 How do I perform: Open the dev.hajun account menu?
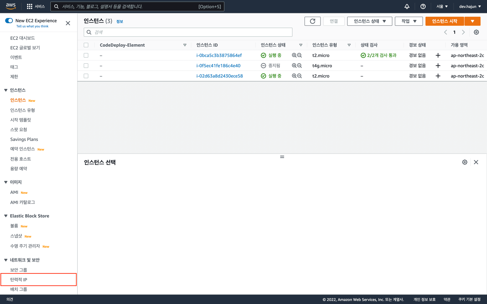(470, 6)
